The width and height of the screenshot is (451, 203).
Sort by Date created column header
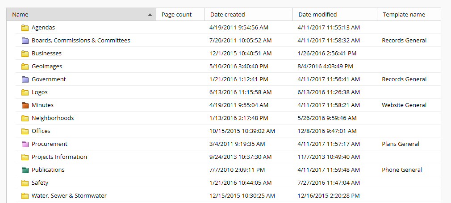click(249, 14)
